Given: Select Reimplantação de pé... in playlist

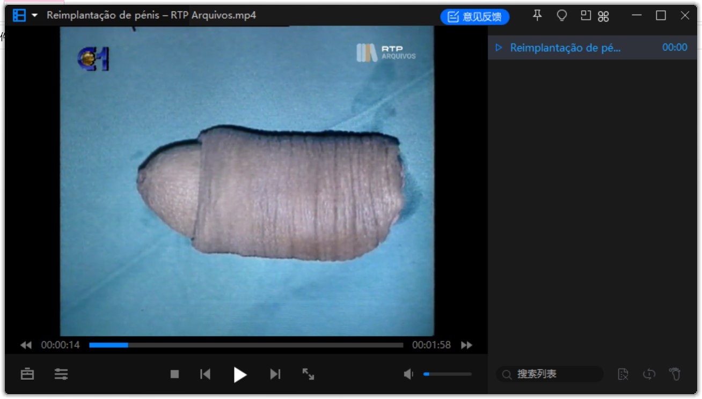Looking at the screenshot, I should point(565,48).
